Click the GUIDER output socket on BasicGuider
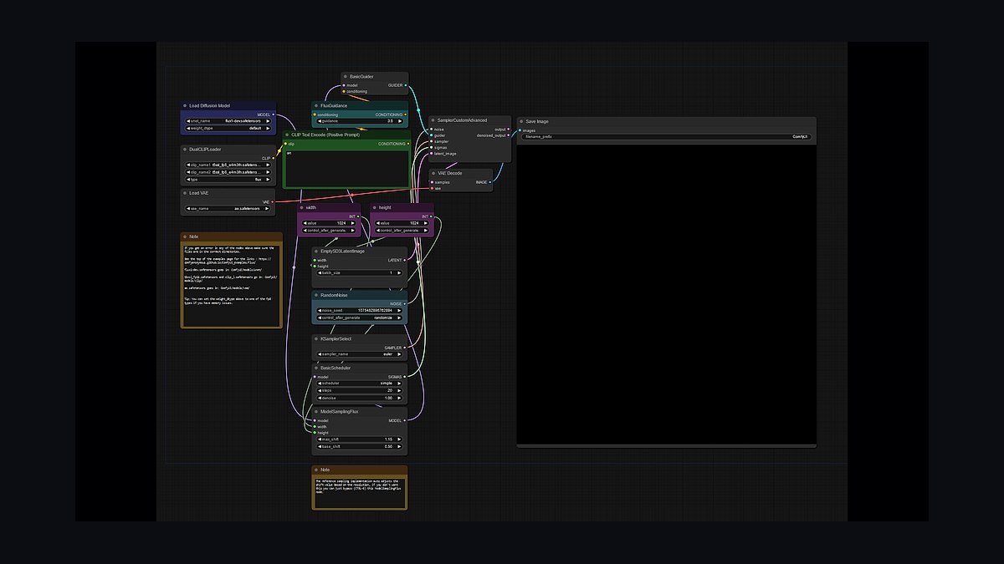This screenshot has height=564, width=1004. click(x=405, y=84)
